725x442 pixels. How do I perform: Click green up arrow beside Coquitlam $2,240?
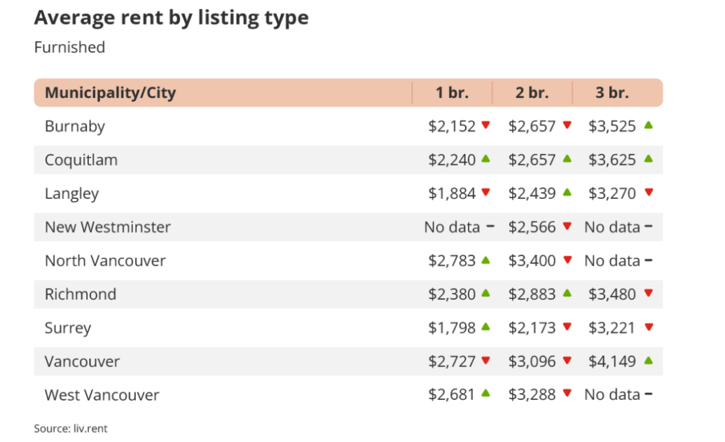pyautogui.click(x=486, y=159)
